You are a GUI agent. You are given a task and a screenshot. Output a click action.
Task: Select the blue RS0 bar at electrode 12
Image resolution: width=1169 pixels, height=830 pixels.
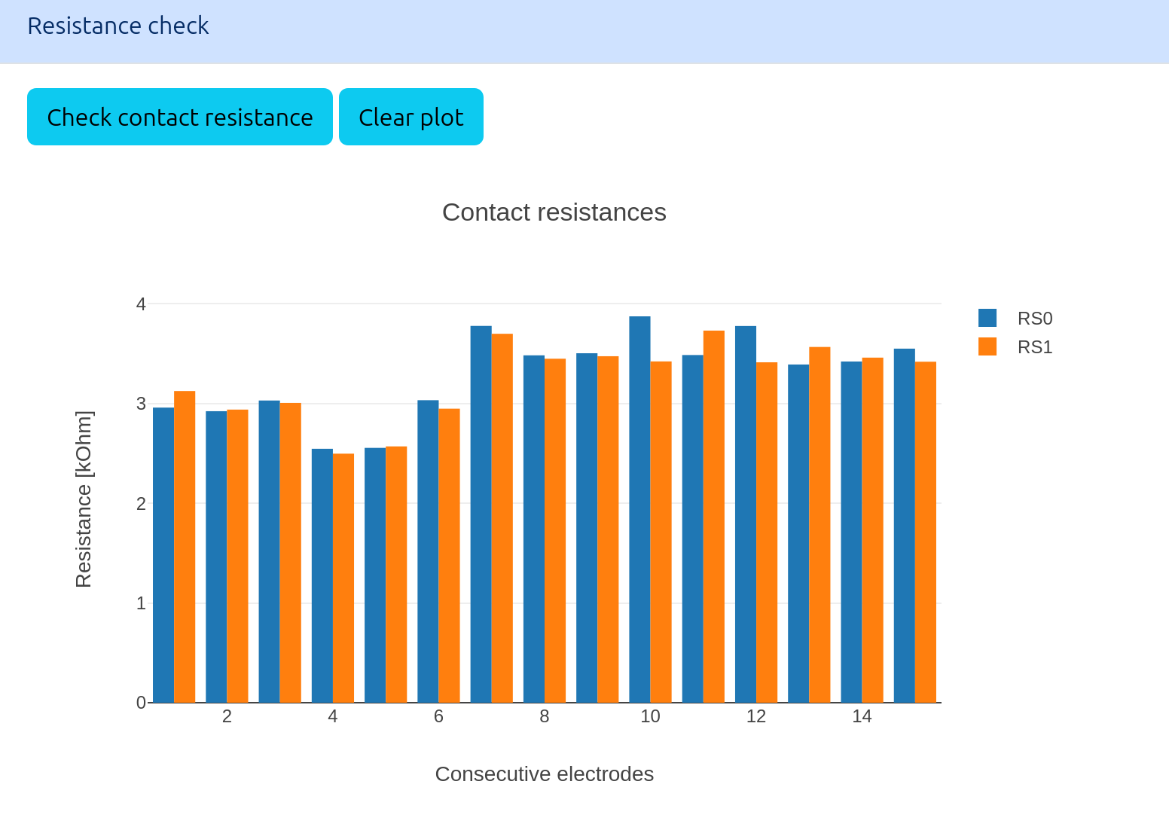coord(746,514)
